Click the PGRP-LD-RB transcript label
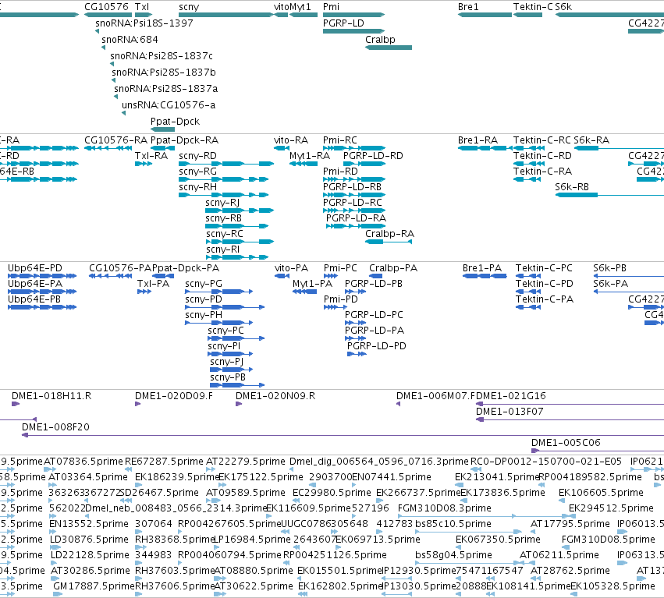This screenshot has height=598, width=664. click(353, 187)
